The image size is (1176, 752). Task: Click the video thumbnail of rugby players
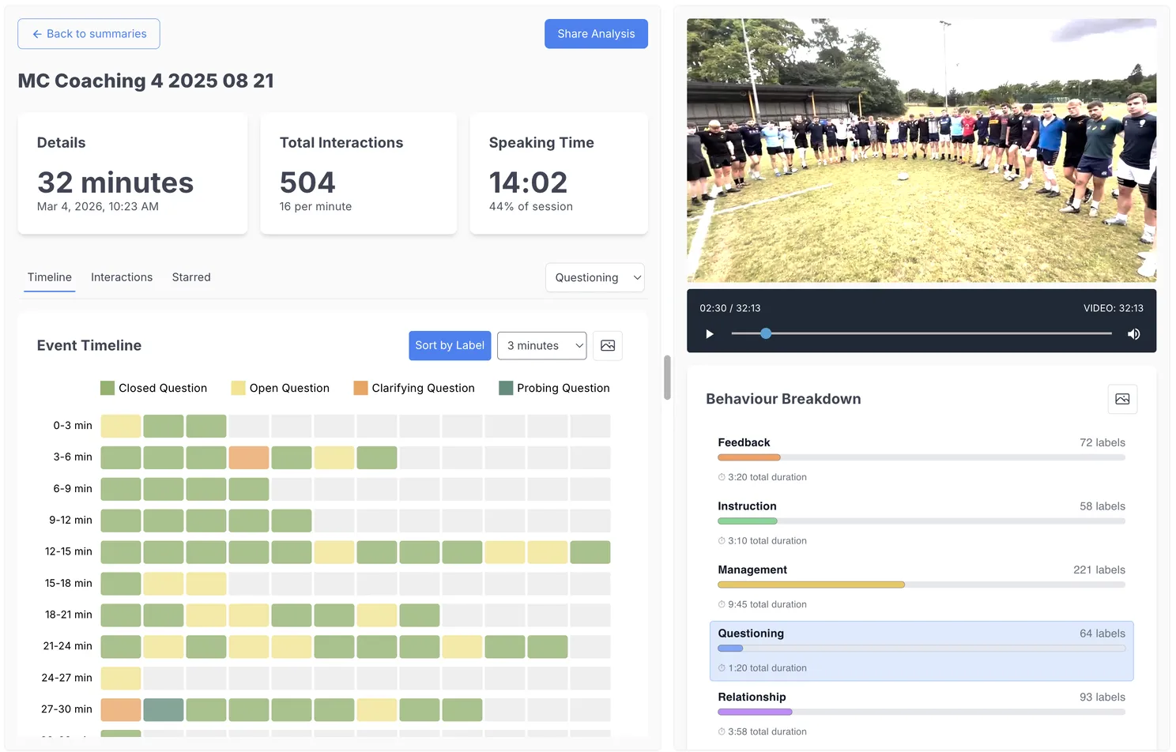pos(922,150)
